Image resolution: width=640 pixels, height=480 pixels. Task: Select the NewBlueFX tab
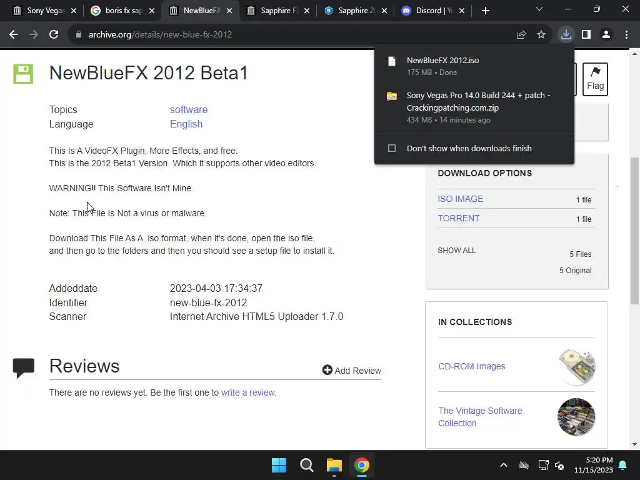tap(201, 11)
